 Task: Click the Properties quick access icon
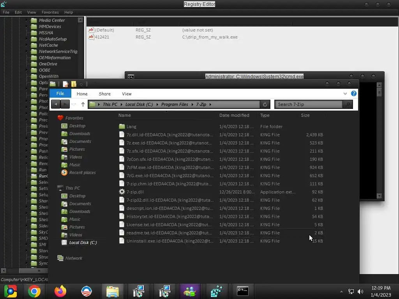coord(65,84)
